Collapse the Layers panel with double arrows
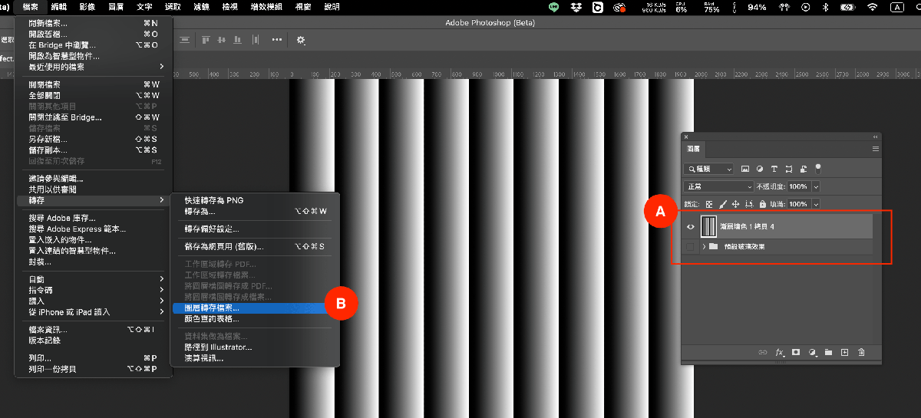Screen dimensions: 921x418 coord(875,137)
